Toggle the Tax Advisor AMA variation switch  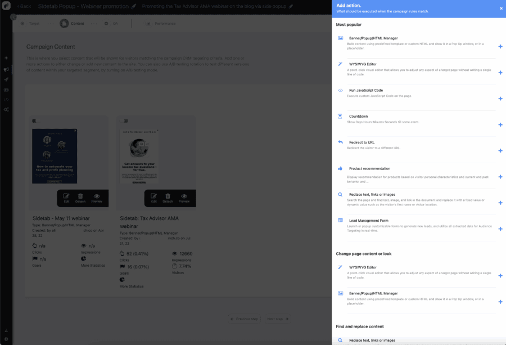click(x=125, y=120)
